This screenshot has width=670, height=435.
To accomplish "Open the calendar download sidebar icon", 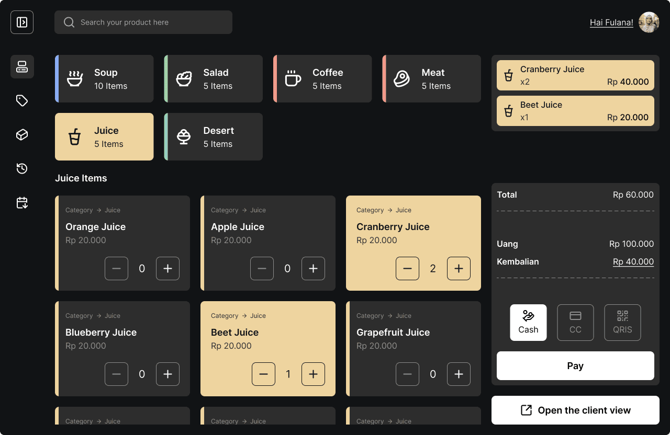I will pyautogui.click(x=22, y=202).
